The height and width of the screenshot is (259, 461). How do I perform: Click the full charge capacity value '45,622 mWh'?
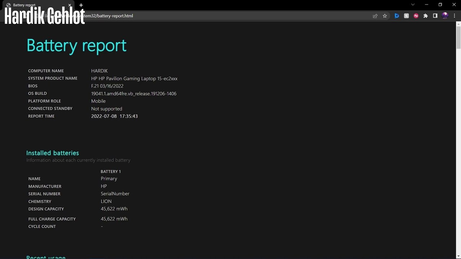tap(114, 219)
